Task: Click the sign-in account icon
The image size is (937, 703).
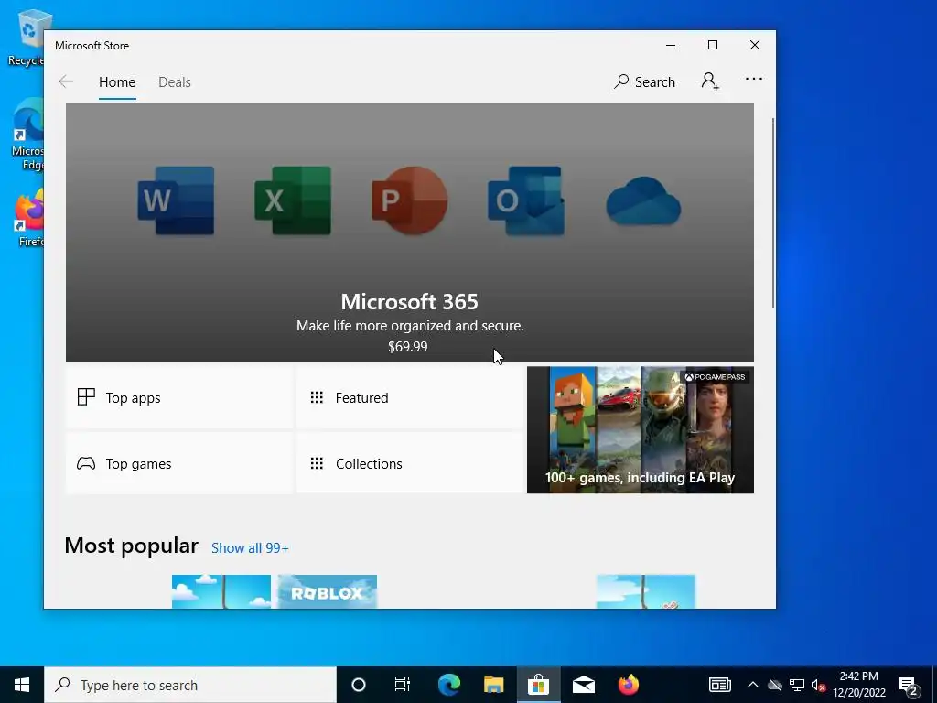Action: pyautogui.click(x=710, y=81)
